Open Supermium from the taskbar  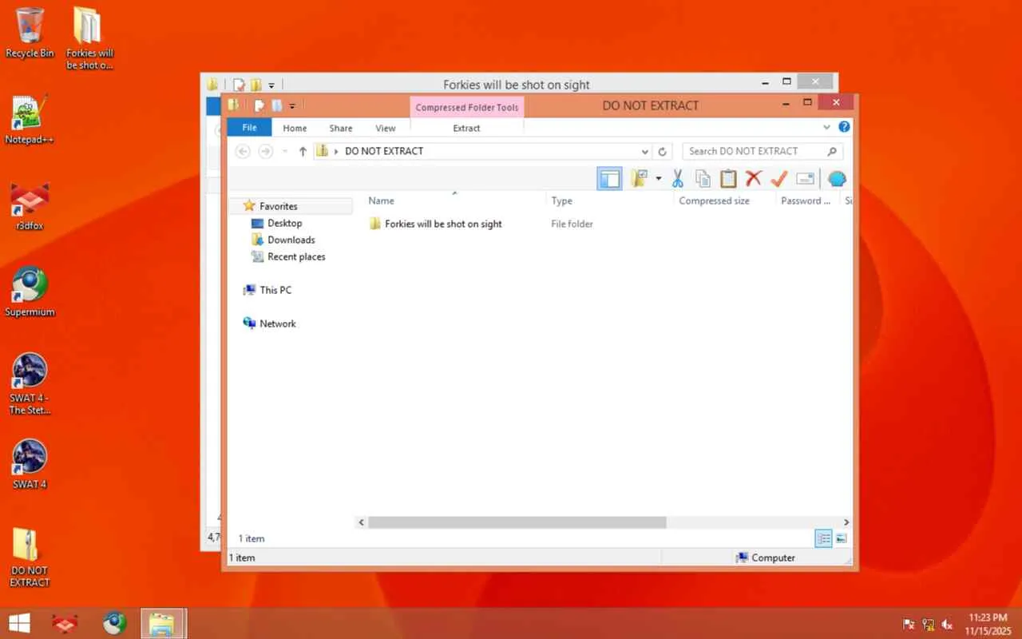click(x=114, y=623)
